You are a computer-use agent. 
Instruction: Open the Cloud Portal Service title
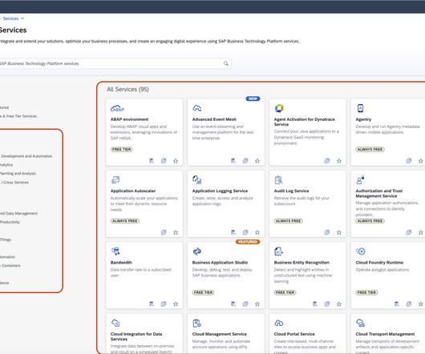294,334
